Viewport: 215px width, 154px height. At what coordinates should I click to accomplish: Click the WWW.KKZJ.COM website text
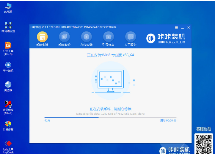(171, 43)
